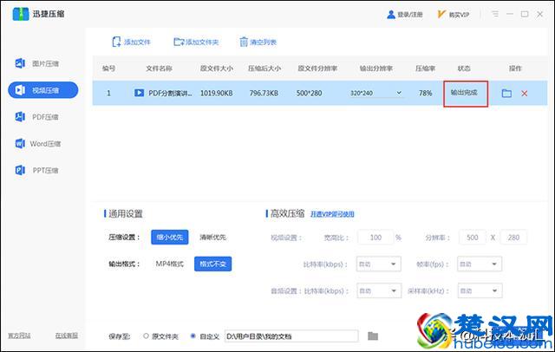Screen dimensions: 555x352
Task: Click the 编号 column header
Action: point(108,68)
